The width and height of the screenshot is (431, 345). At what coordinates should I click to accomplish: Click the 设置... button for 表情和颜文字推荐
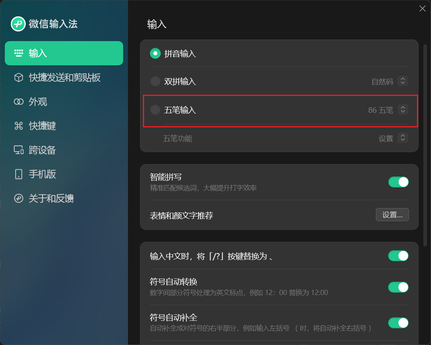(x=392, y=215)
